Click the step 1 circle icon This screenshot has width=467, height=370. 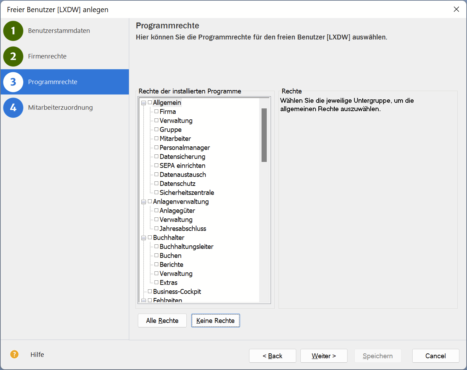tap(13, 31)
